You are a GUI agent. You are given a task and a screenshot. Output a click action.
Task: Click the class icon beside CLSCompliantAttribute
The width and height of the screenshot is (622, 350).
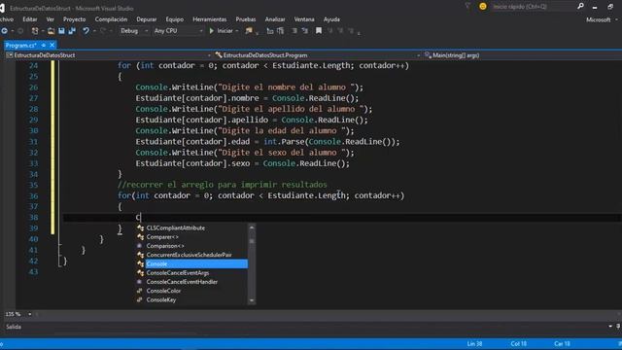pyautogui.click(x=140, y=228)
